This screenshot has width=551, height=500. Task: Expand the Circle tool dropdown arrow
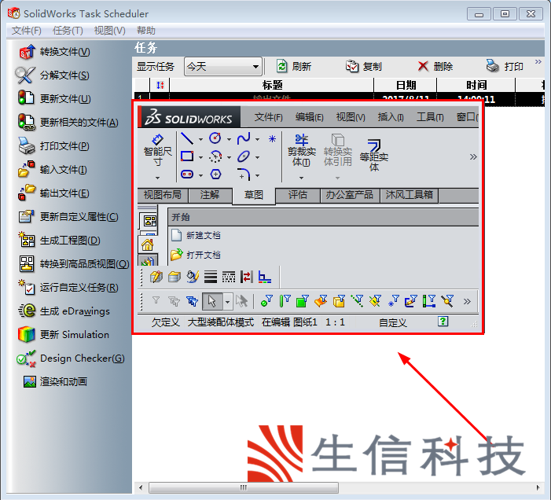pos(229,139)
